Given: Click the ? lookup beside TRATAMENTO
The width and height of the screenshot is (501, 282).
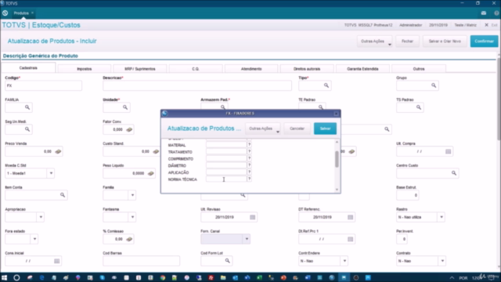Looking at the screenshot, I should (x=249, y=151).
